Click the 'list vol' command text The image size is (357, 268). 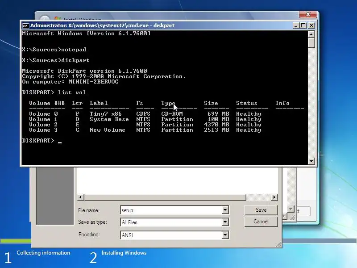[x=72, y=92]
